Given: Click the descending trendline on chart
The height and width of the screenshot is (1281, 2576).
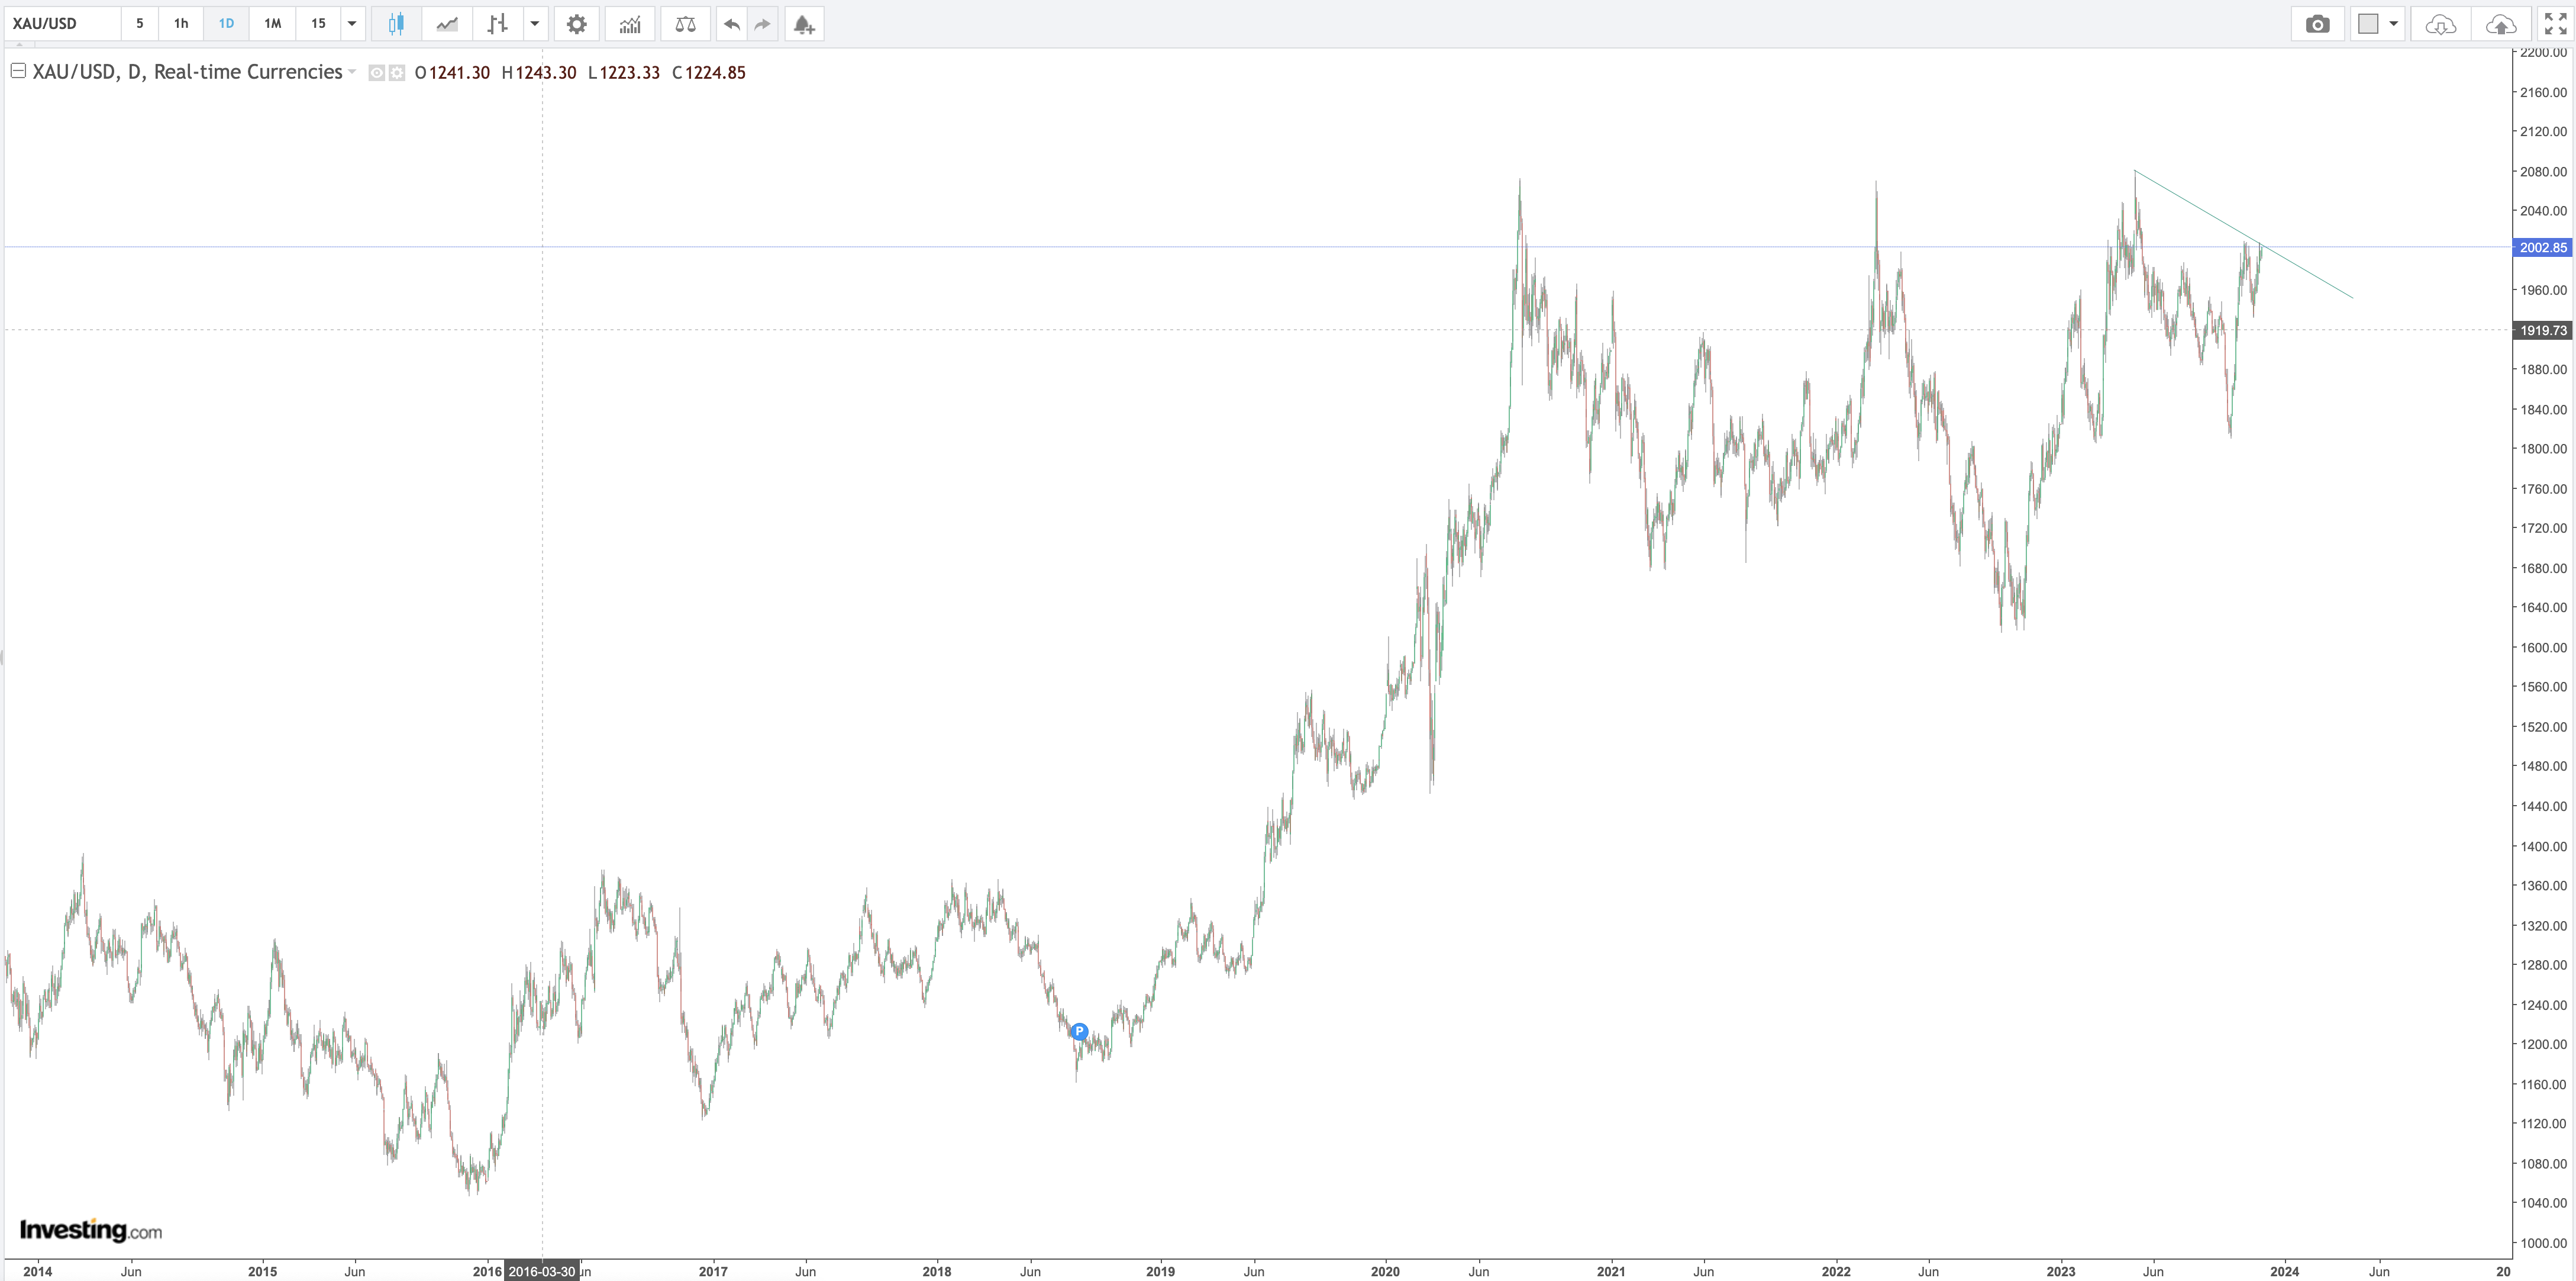Looking at the screenshot, I should tap(2243, 234).
